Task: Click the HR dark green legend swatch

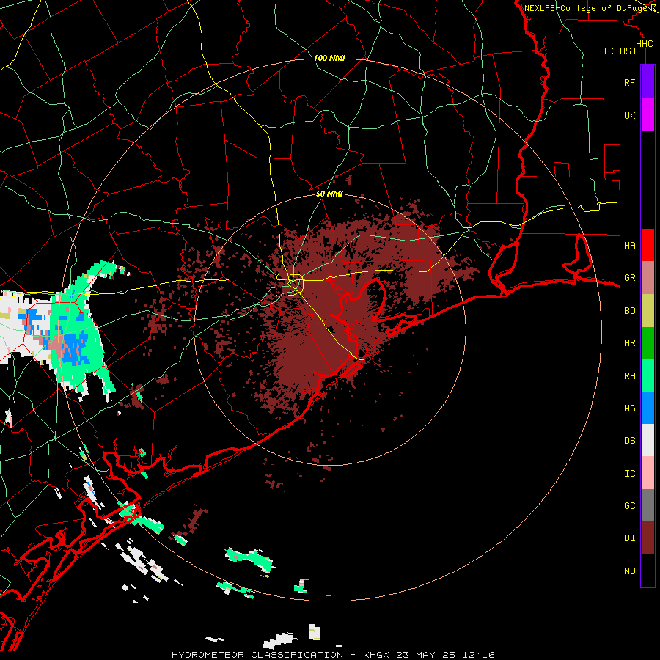Action: (648, 343)
